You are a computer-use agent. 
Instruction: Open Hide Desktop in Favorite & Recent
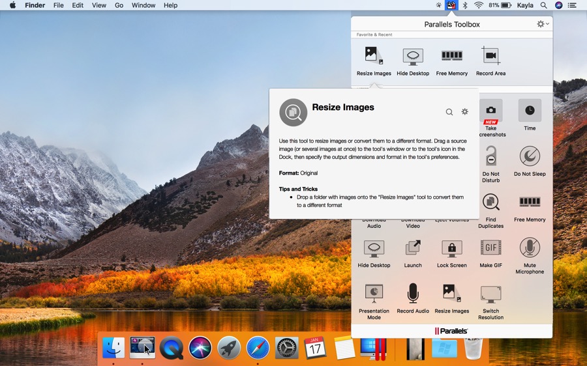pos(413,61)
